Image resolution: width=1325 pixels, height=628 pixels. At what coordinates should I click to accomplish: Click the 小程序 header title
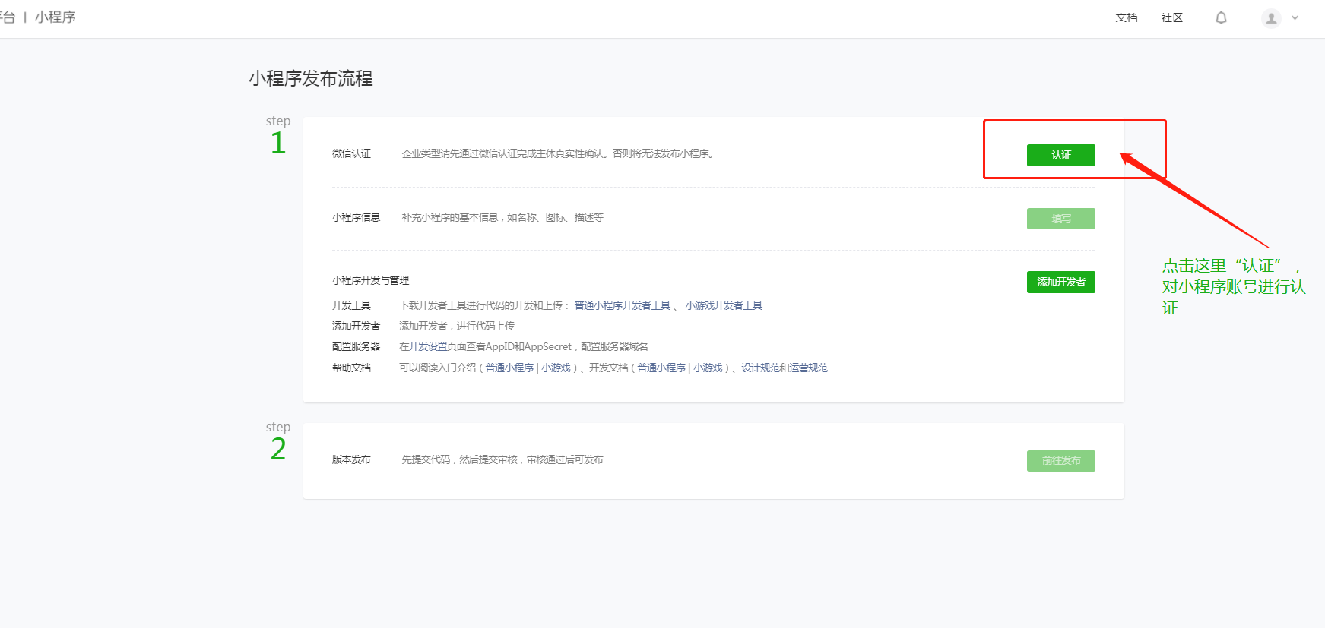[55, 17]
